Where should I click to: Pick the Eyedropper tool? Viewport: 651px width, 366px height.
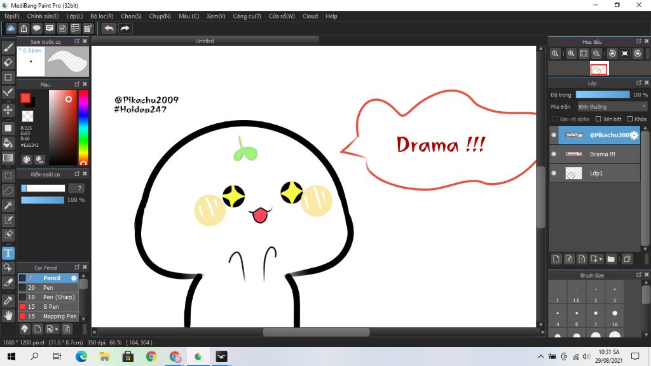pos(8,301)
